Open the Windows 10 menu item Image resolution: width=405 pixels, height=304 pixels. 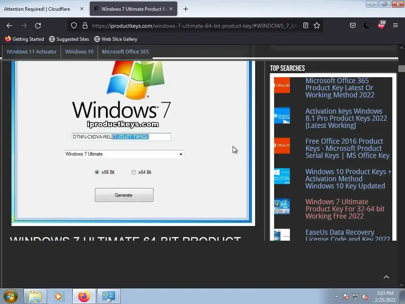point(79,52)
